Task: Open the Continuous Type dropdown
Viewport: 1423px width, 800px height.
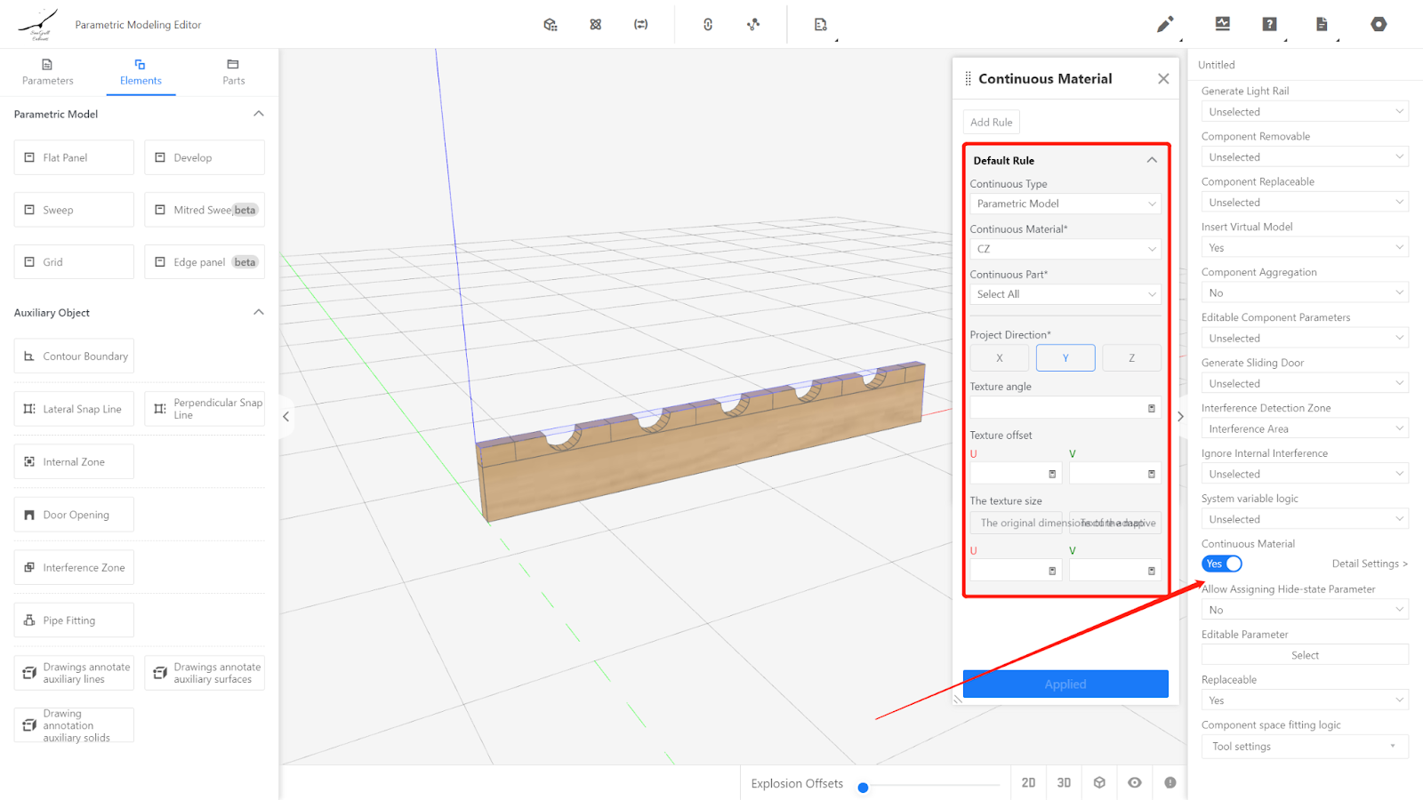Action: point(1065,204)
